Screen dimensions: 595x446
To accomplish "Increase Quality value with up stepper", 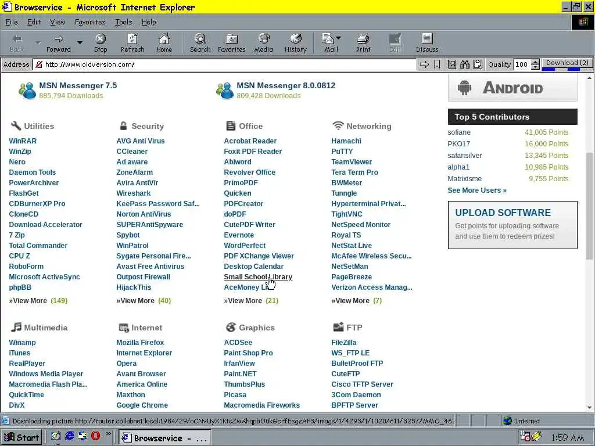I will click(x=535, y=62).
